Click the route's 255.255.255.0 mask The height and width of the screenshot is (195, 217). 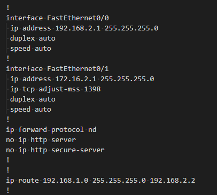click(x=119, y=181)
